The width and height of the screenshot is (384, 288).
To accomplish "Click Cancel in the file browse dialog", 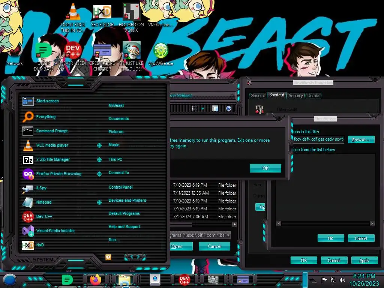I will coord(214,246).
